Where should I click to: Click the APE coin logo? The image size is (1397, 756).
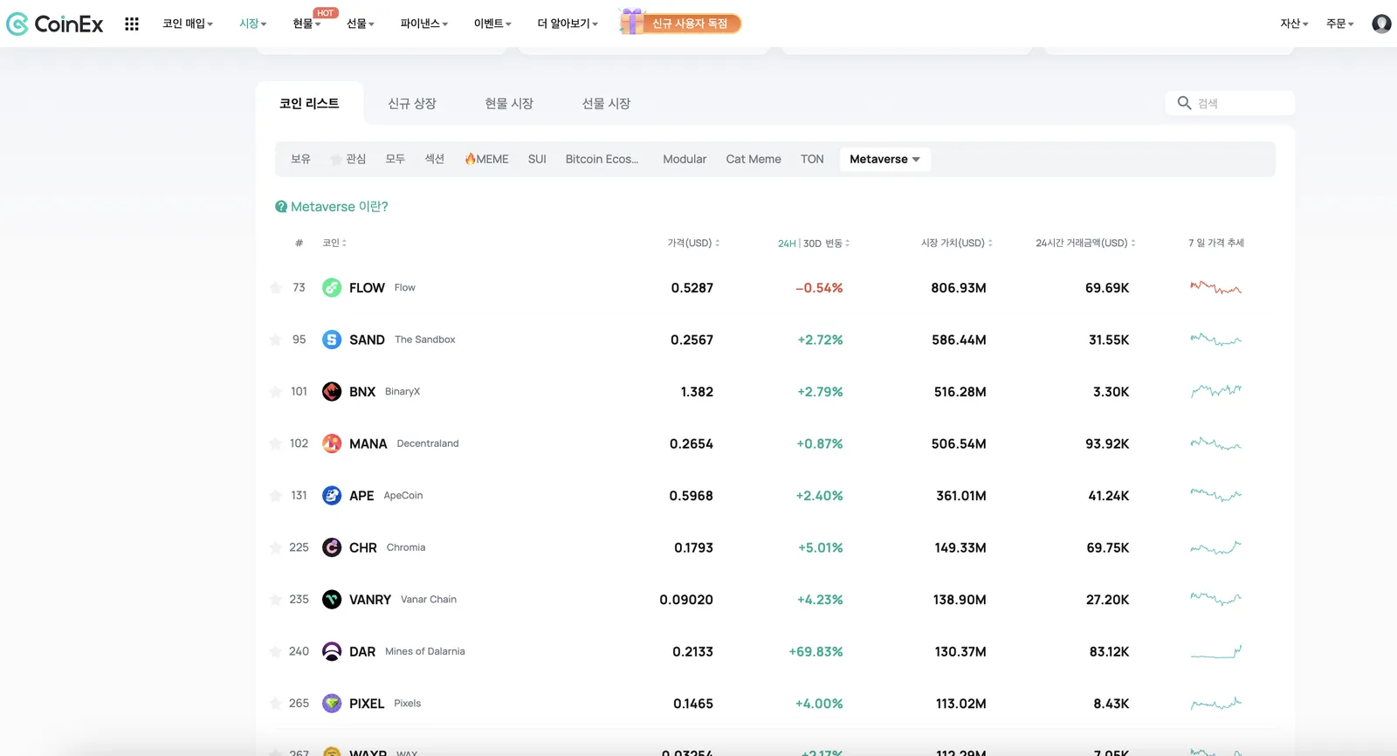(332, 496)
